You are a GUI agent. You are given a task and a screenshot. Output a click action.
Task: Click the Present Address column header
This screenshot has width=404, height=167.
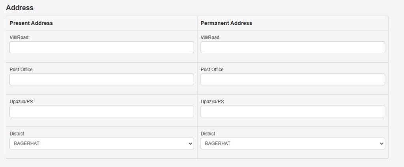click(x=31, y=23)
